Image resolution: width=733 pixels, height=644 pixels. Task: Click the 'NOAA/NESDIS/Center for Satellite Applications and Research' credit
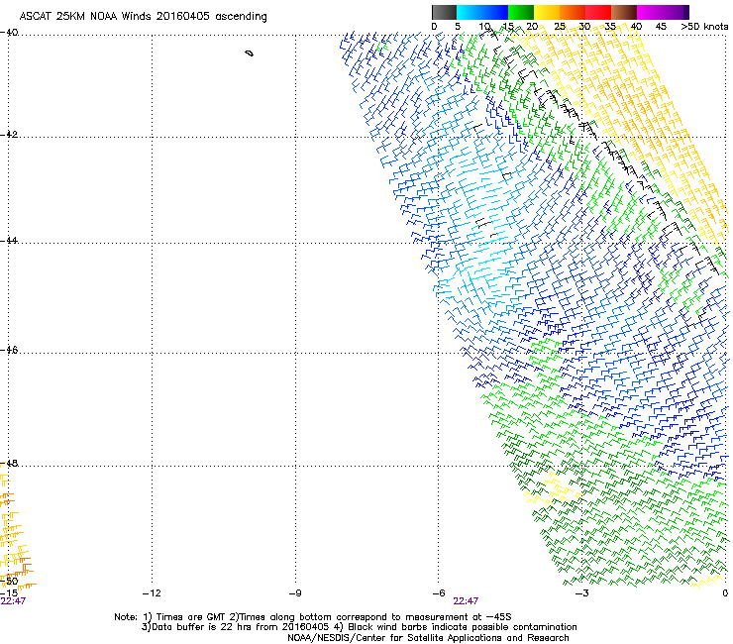428,638
